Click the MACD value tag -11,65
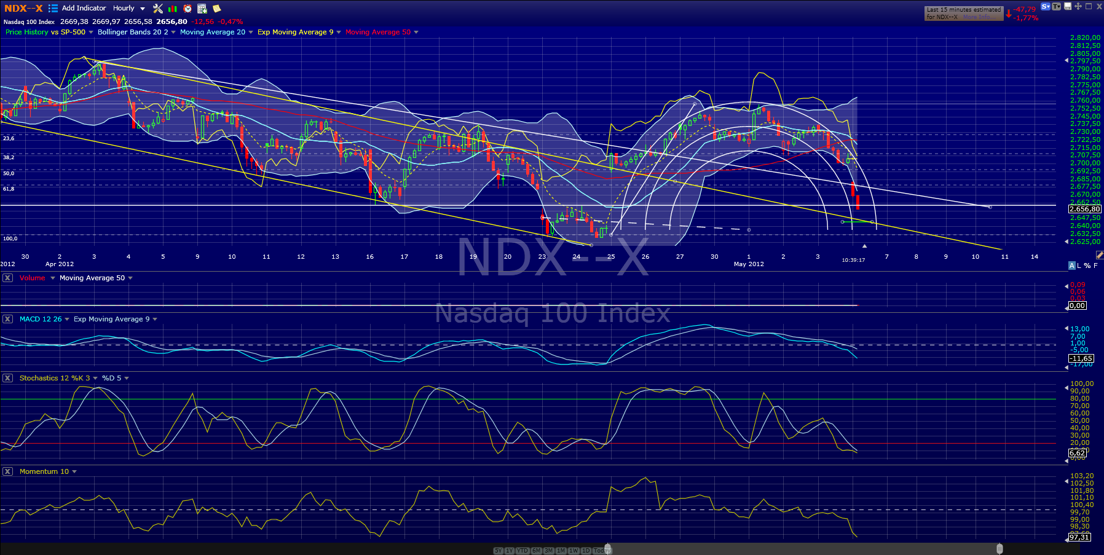The width and height of the screenshot is (1104, 555). pos(1081,358)
